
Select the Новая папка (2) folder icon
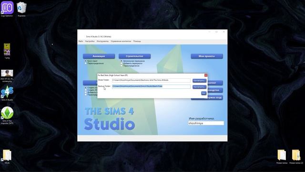pyautogui.click(x=296, y=156)
